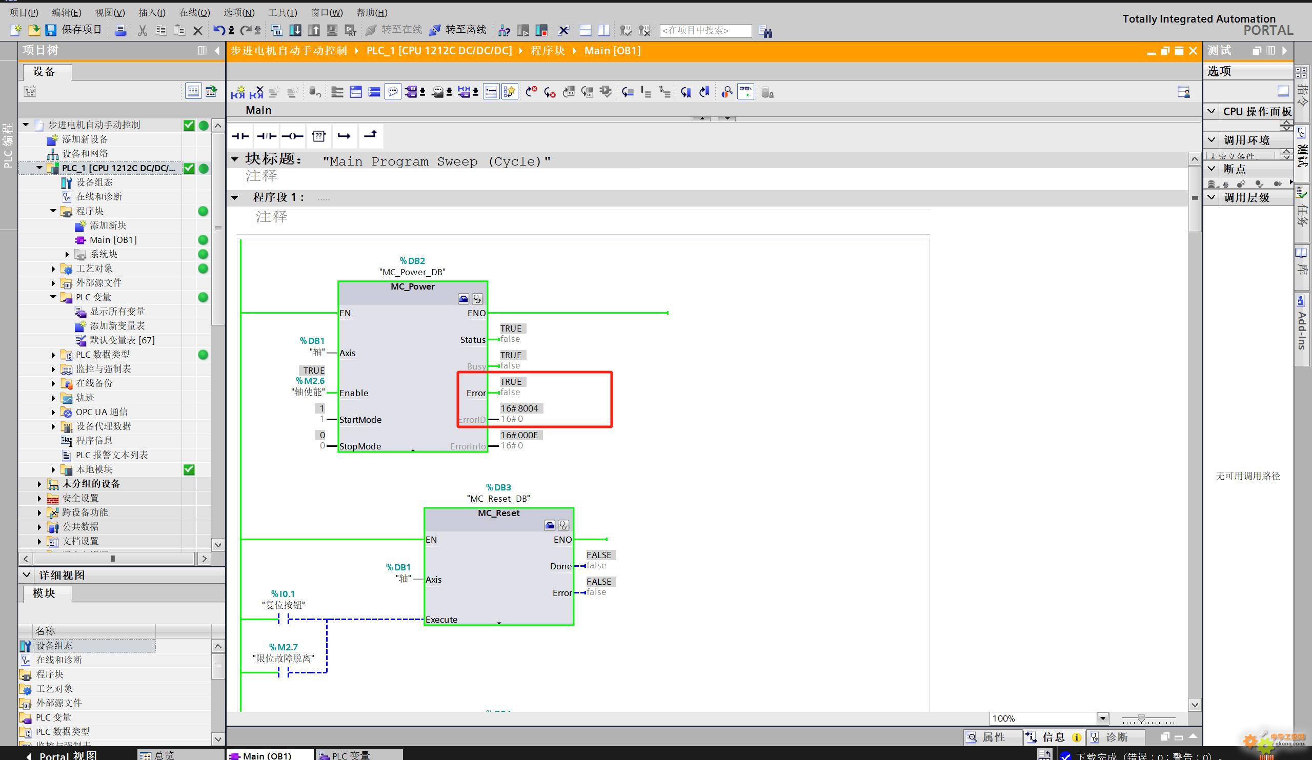Open the 帮助(H) menu

click(x=372, y=12)
